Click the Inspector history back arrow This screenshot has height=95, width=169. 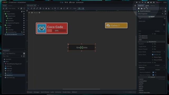point(161,8)
